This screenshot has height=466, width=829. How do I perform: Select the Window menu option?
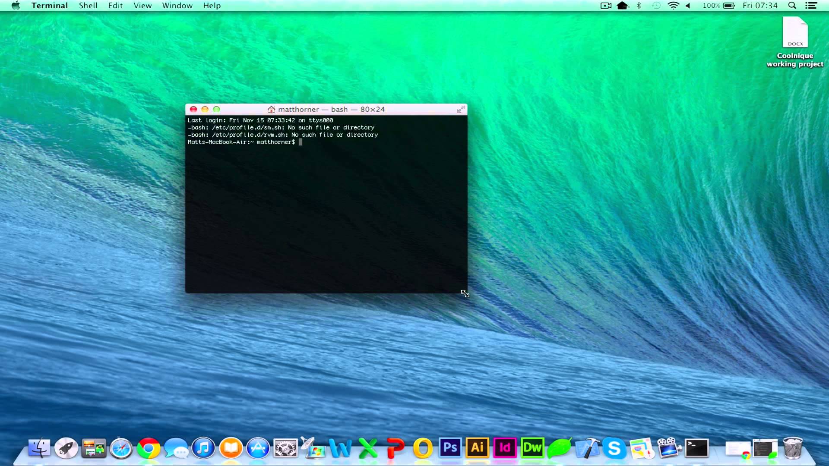pos(177,6)
